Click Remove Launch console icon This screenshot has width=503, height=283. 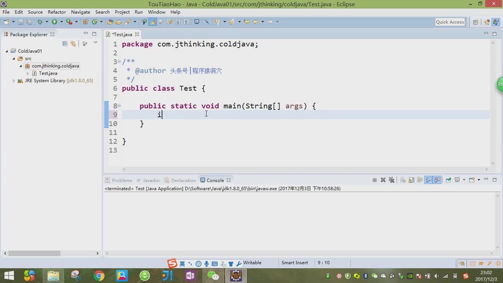[x=383, y=180]
